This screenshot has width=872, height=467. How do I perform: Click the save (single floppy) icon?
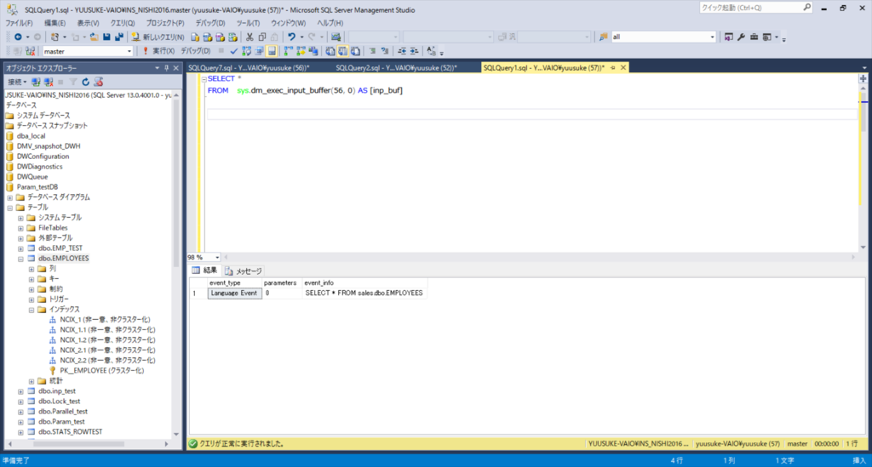[106, 37]
